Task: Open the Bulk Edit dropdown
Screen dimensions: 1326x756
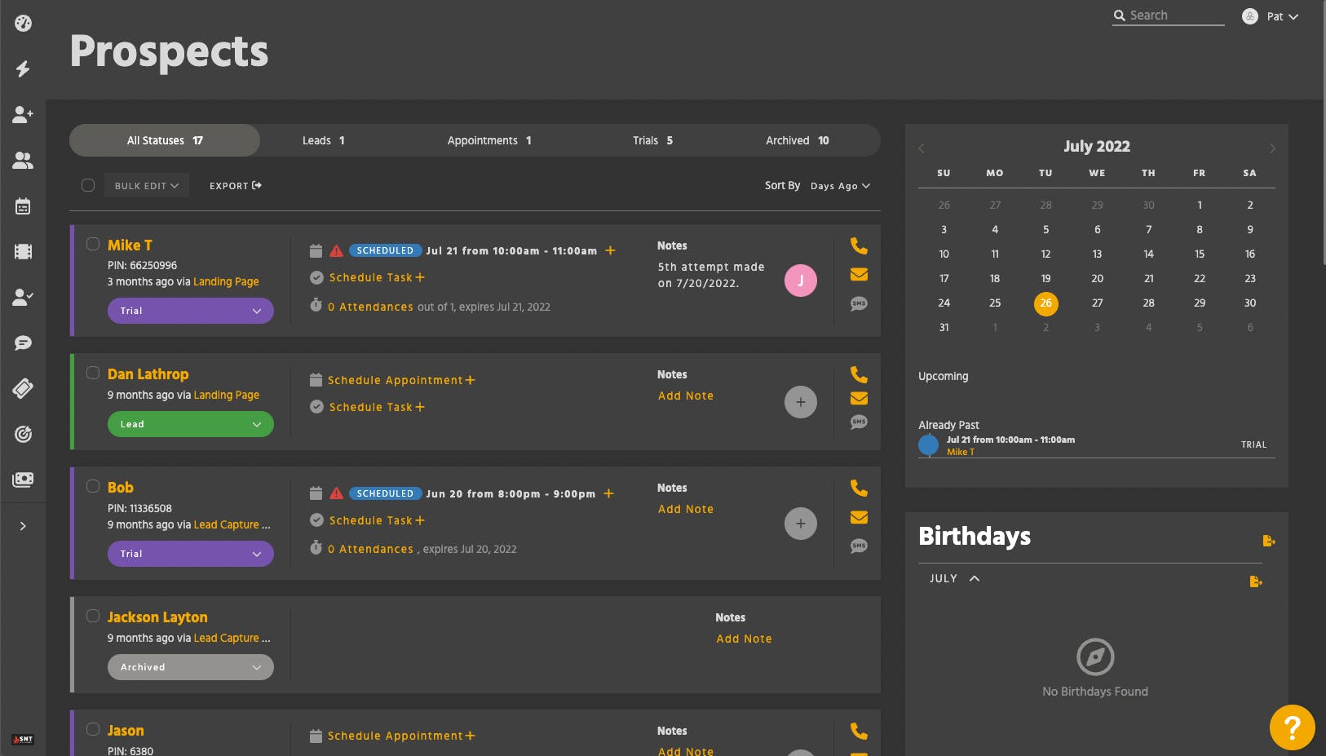Action: pos(147,185)
